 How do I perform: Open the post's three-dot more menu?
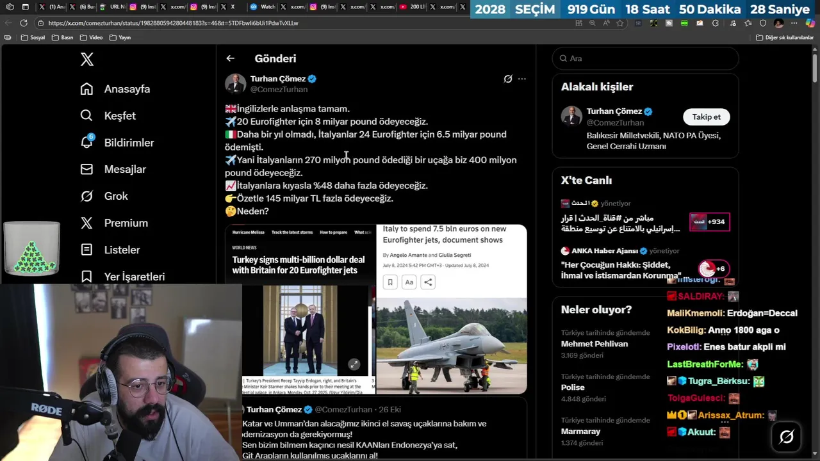[x=522, y=79]
